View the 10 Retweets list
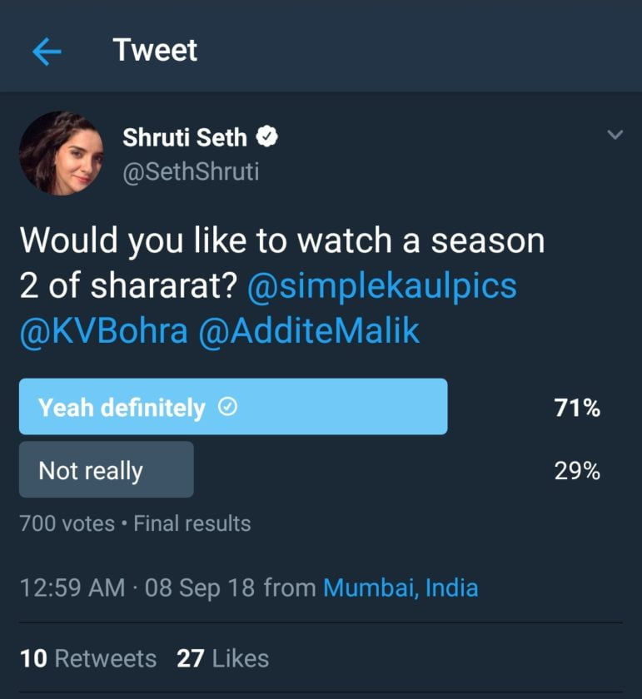642x699 pixels. 88,659
